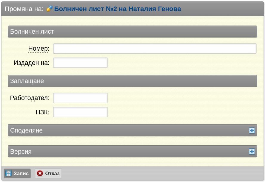Cancel editing with the Отказ button
The height and width of the screenshot is (182, 265).
click(x=48, y=173)
